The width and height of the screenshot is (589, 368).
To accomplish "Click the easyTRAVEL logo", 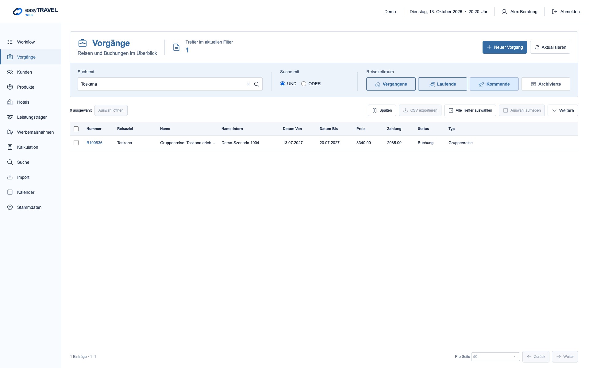I will click(35, 12).
